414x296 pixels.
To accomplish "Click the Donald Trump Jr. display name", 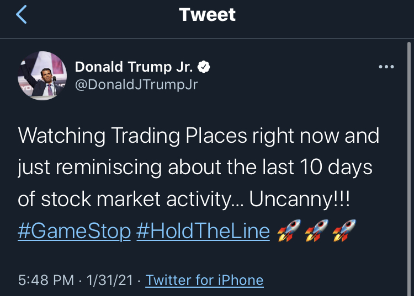I will [134, 67].
